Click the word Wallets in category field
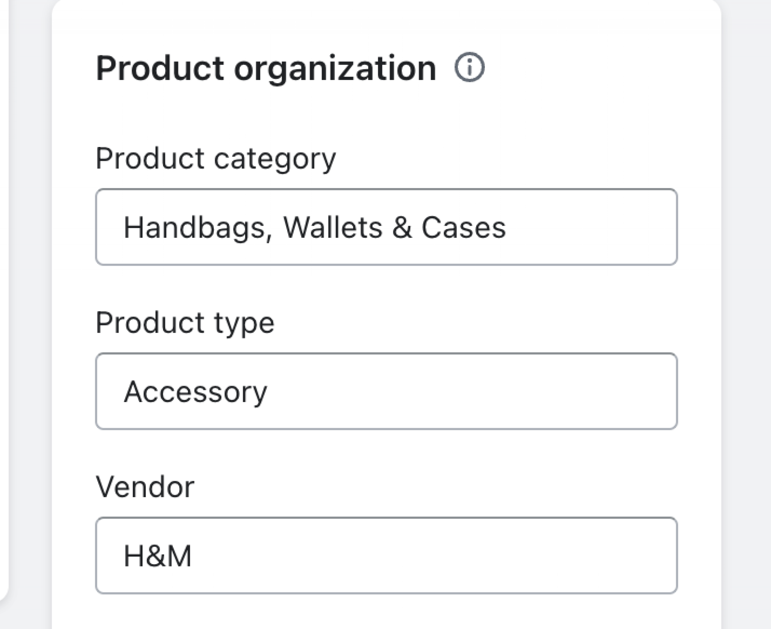Image resolution: width=771 pixels, height=629 pixels. coord(332,228)
